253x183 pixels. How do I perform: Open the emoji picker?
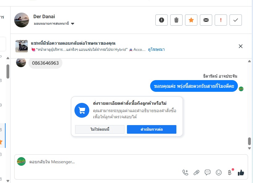[219, 173]
